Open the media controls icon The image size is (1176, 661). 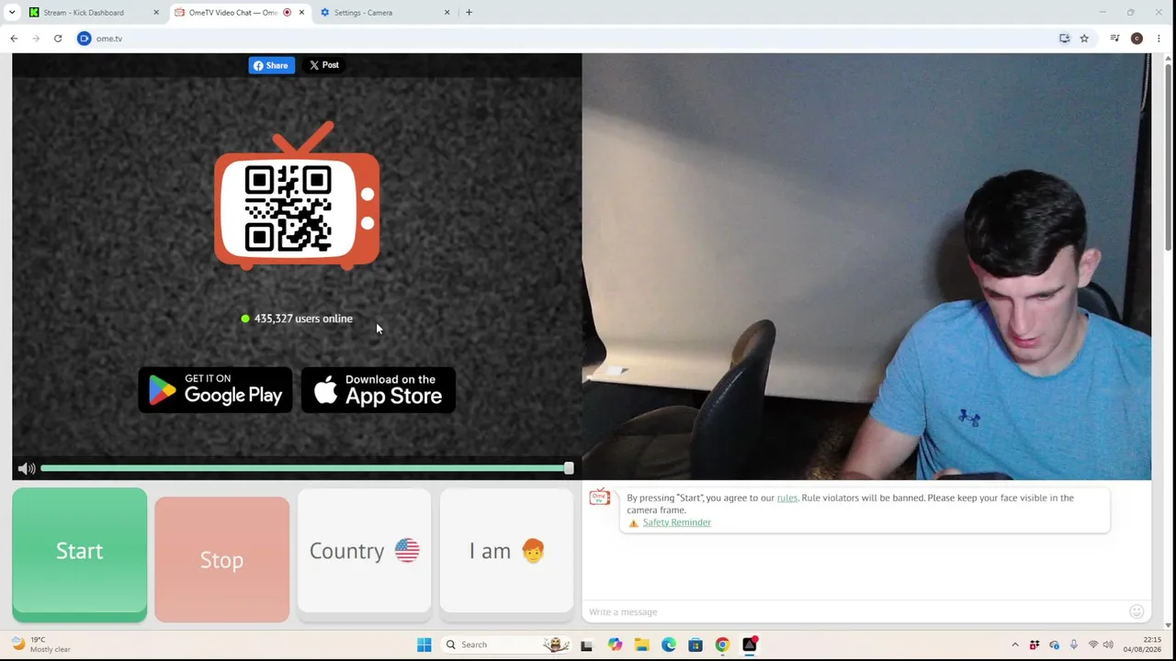[1114, 39]
